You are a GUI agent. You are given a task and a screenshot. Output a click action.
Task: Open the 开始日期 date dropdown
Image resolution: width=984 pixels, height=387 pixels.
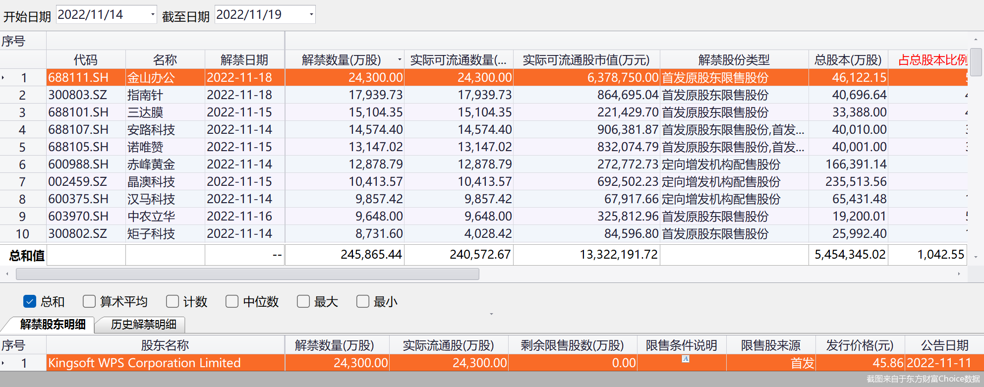click(152, 15)
